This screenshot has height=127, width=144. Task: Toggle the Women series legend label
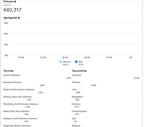pyautogui.click(x=67, y=62)
